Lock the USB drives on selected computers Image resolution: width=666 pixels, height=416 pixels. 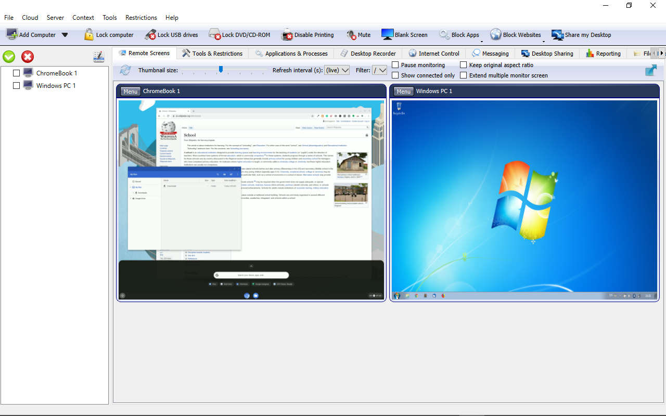point(172,35)
